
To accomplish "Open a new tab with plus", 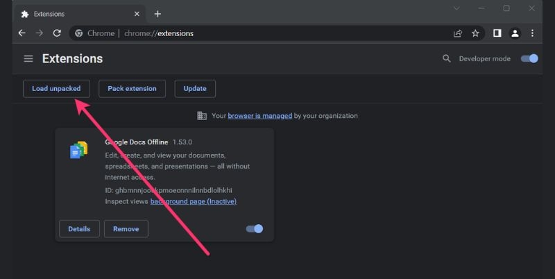I will click(x=157, y=13).
